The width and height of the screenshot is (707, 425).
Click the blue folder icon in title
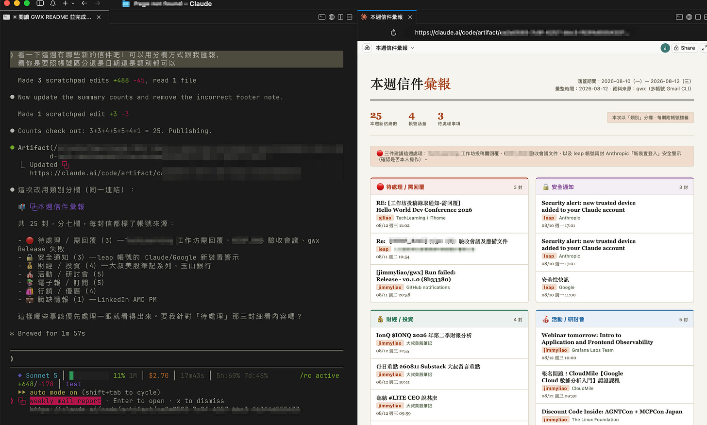[126, 4]
